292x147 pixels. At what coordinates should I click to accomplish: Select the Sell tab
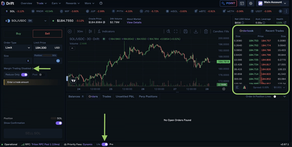point(47,34)
